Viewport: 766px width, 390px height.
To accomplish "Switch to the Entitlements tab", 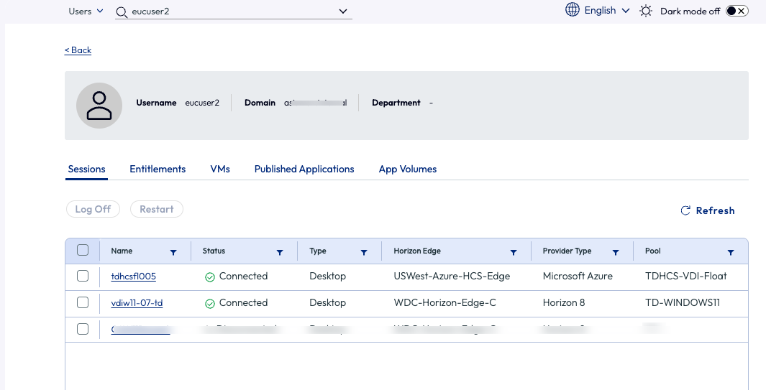I will 158,169.
